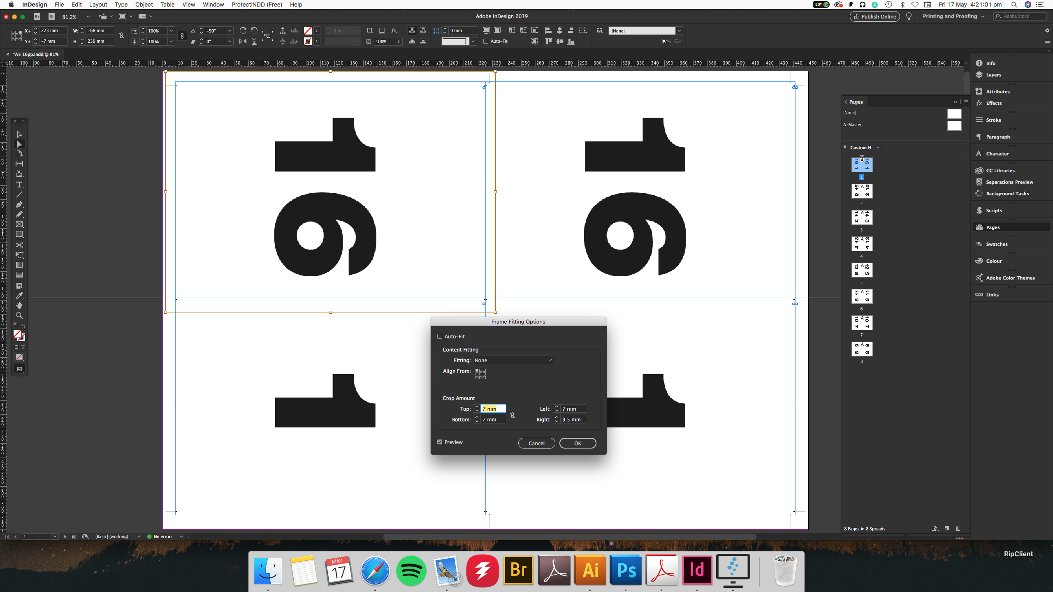Expand the Pages panel
The width and height of the screenshot is (1053, 592).
pyautogui.click(x=954, y=101)
